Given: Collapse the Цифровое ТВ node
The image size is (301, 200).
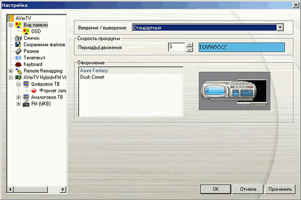Looking at the screenshot, I should (19, 84).
